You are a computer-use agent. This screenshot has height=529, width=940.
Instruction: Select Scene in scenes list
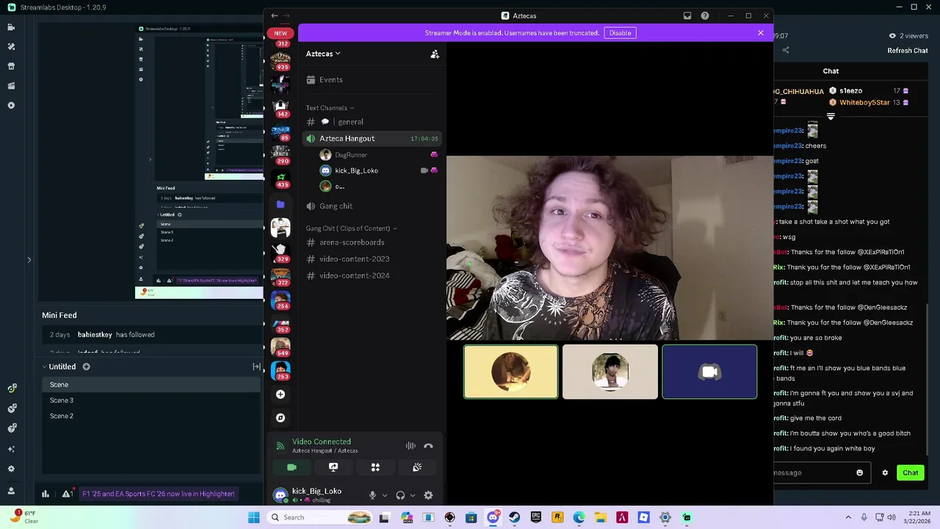151,385
